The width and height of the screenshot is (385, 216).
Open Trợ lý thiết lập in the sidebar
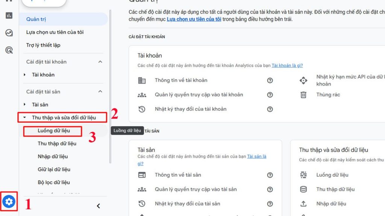coord(43,45)
